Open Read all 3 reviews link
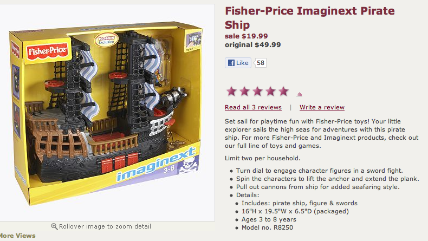 click(253, 107)
